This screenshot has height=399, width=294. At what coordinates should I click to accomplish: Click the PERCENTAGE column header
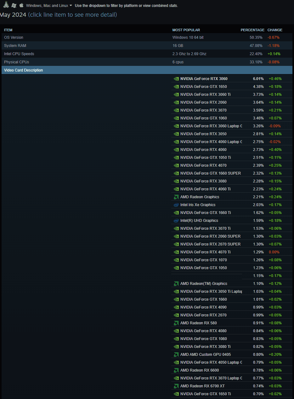(x=252, y=30)
